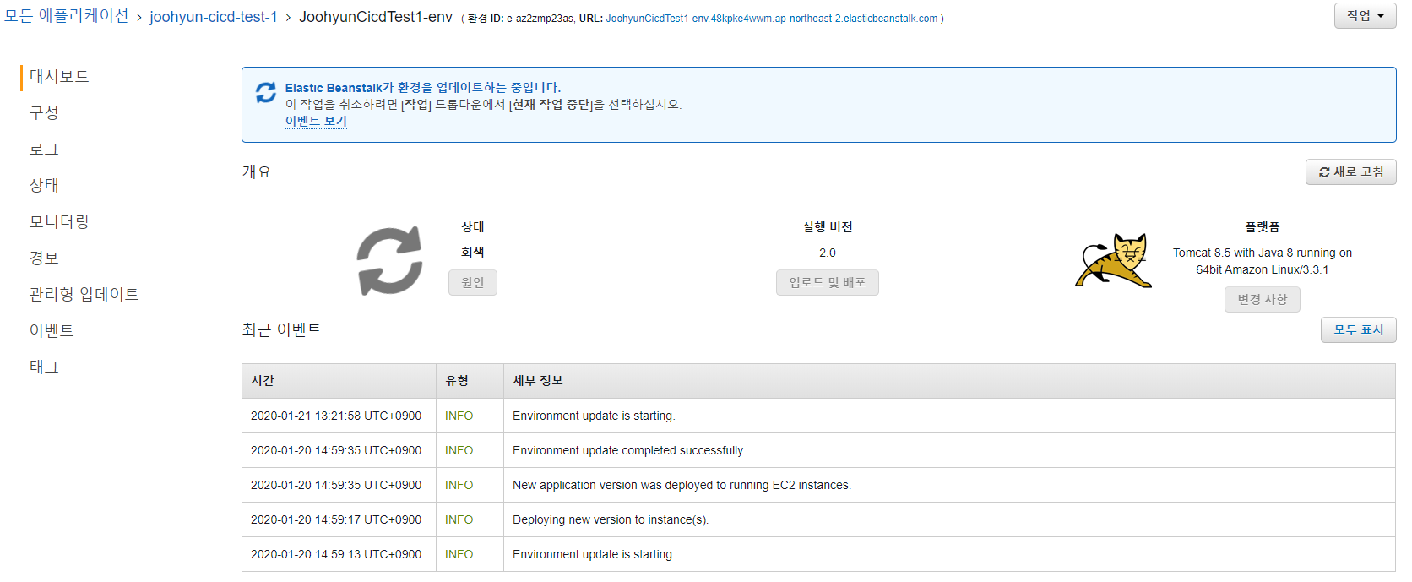Open 모니터링 in the sidebar
Image resolution: width=1412 pixels, height=582 pixels.
[x=59, y=222]
